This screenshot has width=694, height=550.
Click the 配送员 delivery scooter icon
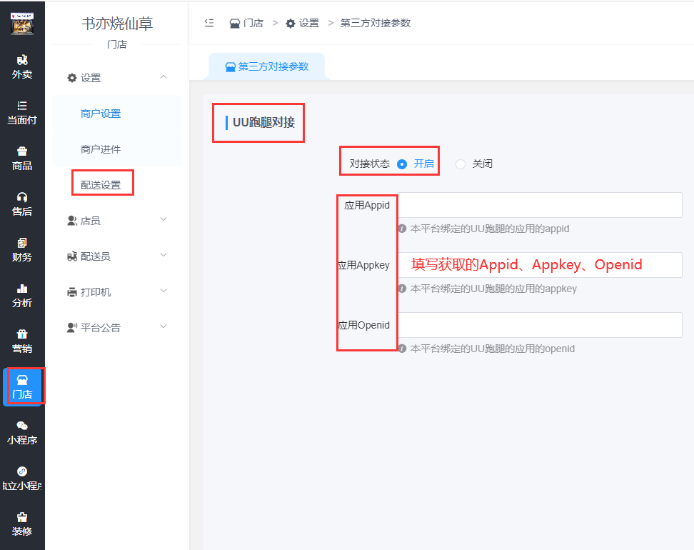pos(71,256)
